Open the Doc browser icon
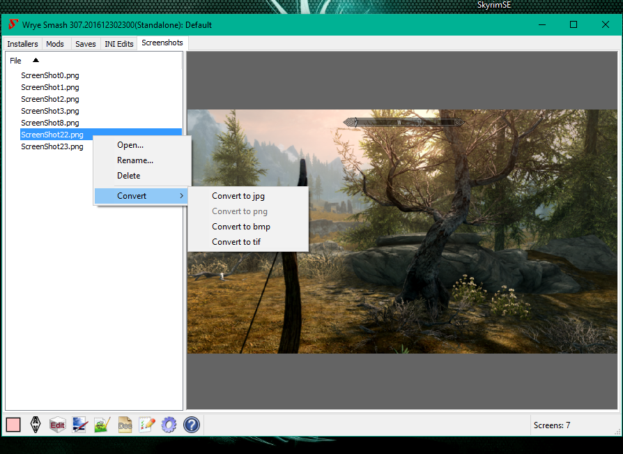The width and height of the screenshot is (623, 454). tap(125, 425)
